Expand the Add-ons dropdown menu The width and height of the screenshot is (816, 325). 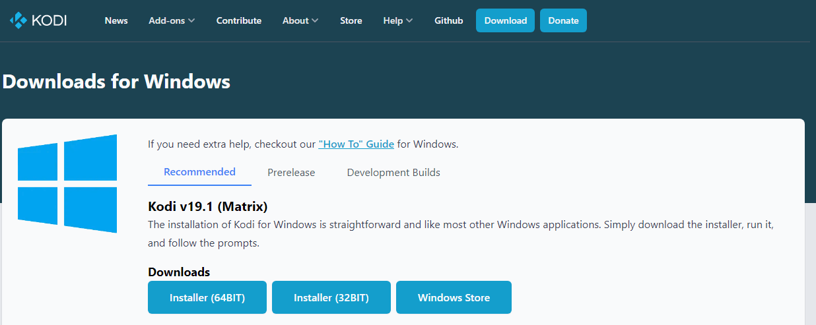(x=172, y=20)
